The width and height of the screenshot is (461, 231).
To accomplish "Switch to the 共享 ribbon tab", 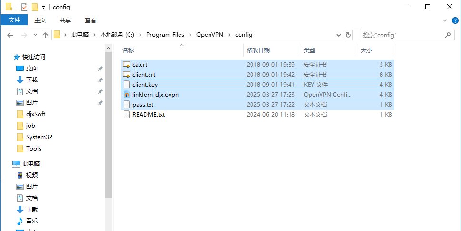I will coord(65,20).
